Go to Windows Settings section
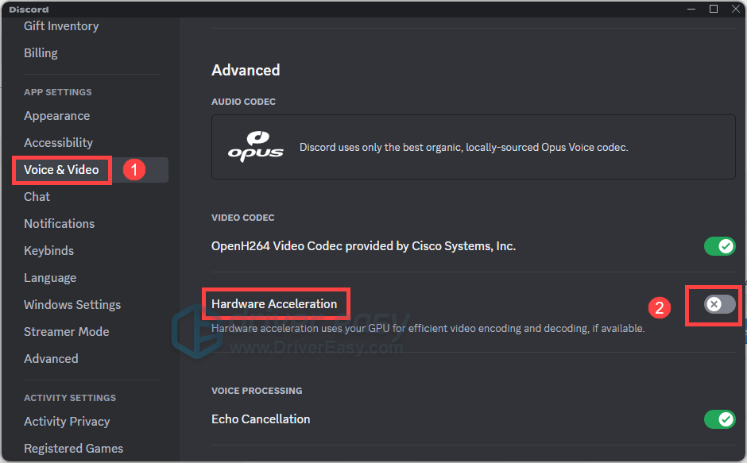This screenshot has height=463, width=747. click(72, 304)
